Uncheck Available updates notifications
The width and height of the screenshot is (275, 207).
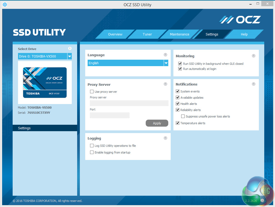coord(178,97)
